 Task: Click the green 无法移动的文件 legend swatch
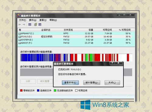[55, 91]
